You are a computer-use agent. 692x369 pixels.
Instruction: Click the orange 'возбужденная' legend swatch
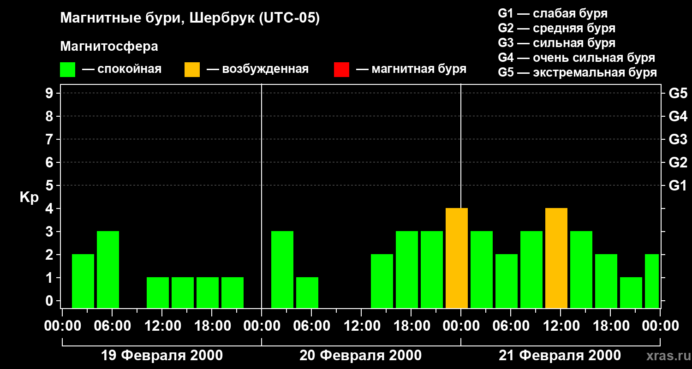point(192,70)
